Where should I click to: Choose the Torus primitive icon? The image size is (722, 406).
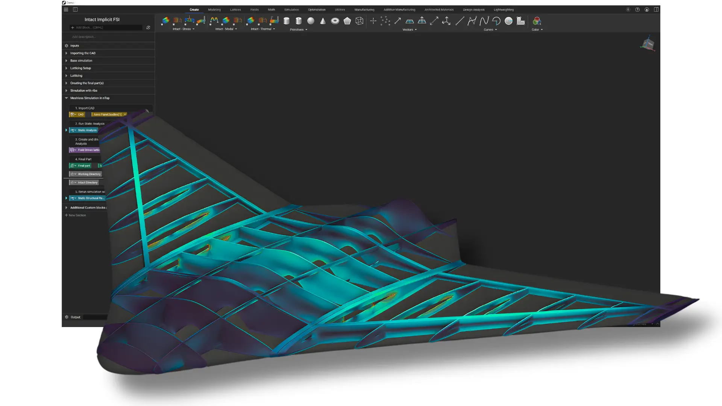point(335,21)
